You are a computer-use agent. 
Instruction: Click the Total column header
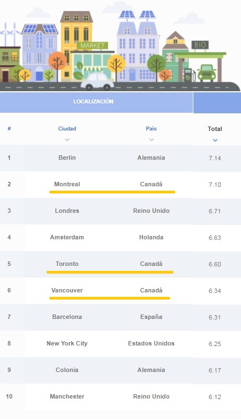pyautogui.click(x=215, y=129)
